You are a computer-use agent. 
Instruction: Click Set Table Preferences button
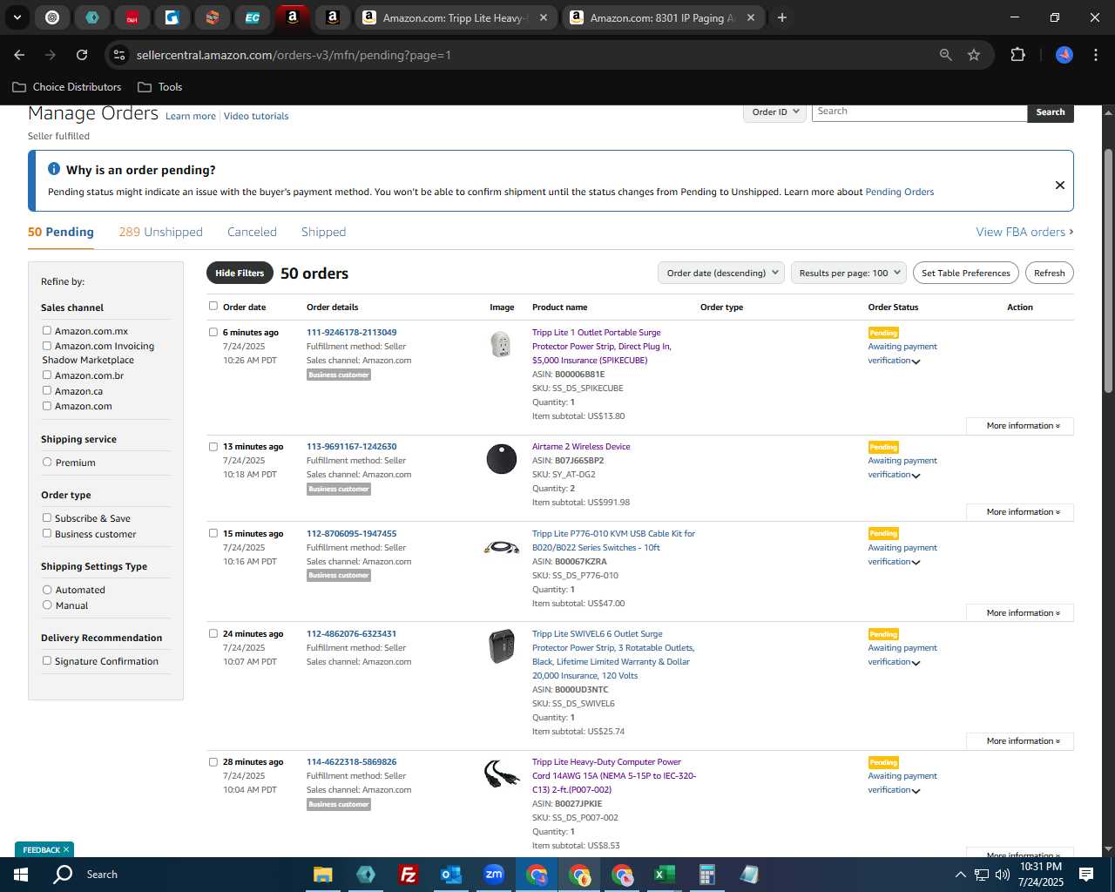pos(966,273)
